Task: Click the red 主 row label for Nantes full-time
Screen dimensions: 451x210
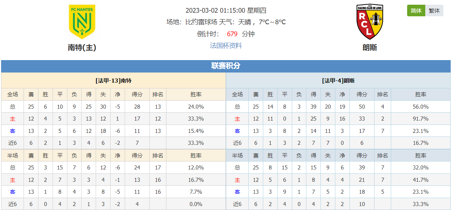Action: click(x=13, y=119)
